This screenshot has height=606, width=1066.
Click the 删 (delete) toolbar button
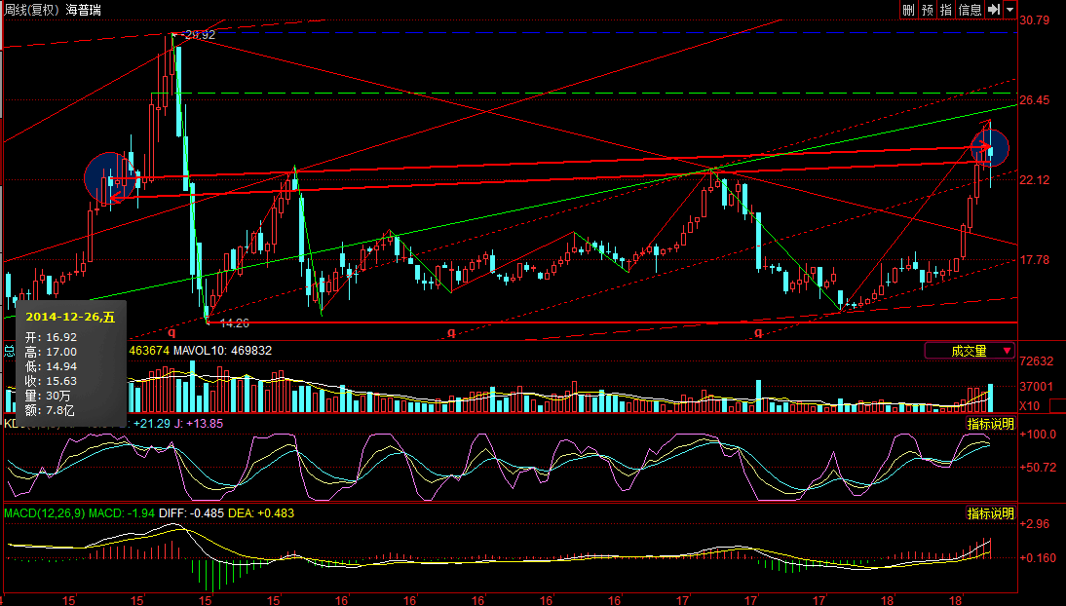(x=908, y=10)
